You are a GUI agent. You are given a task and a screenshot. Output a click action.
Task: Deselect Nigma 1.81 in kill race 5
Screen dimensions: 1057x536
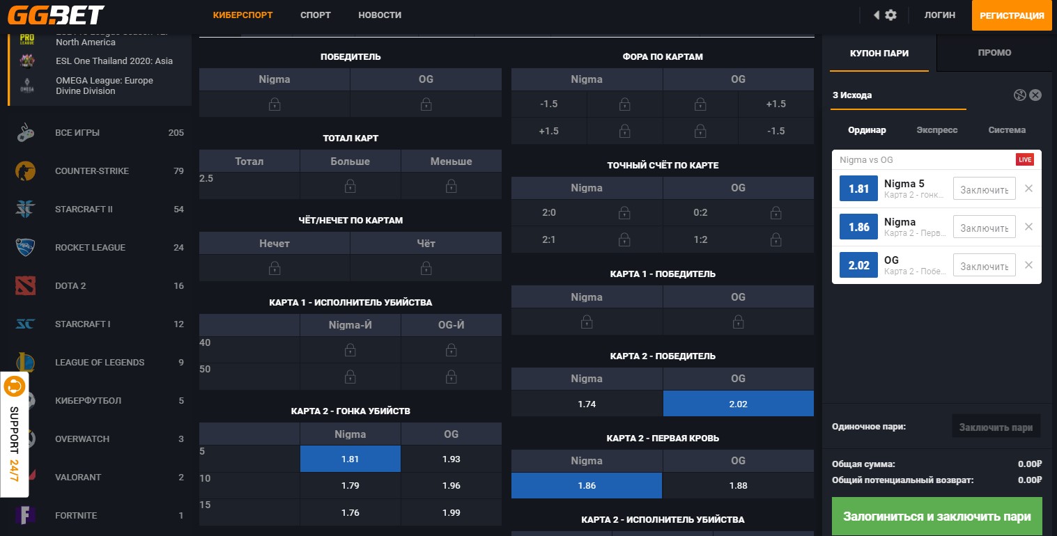click(x=350, y=459)
